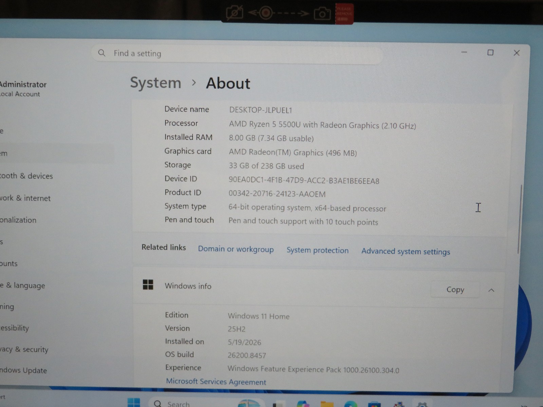
Task: Click the Device name value DESKTOP-JLPUEL1
Action: pos(261,110)
